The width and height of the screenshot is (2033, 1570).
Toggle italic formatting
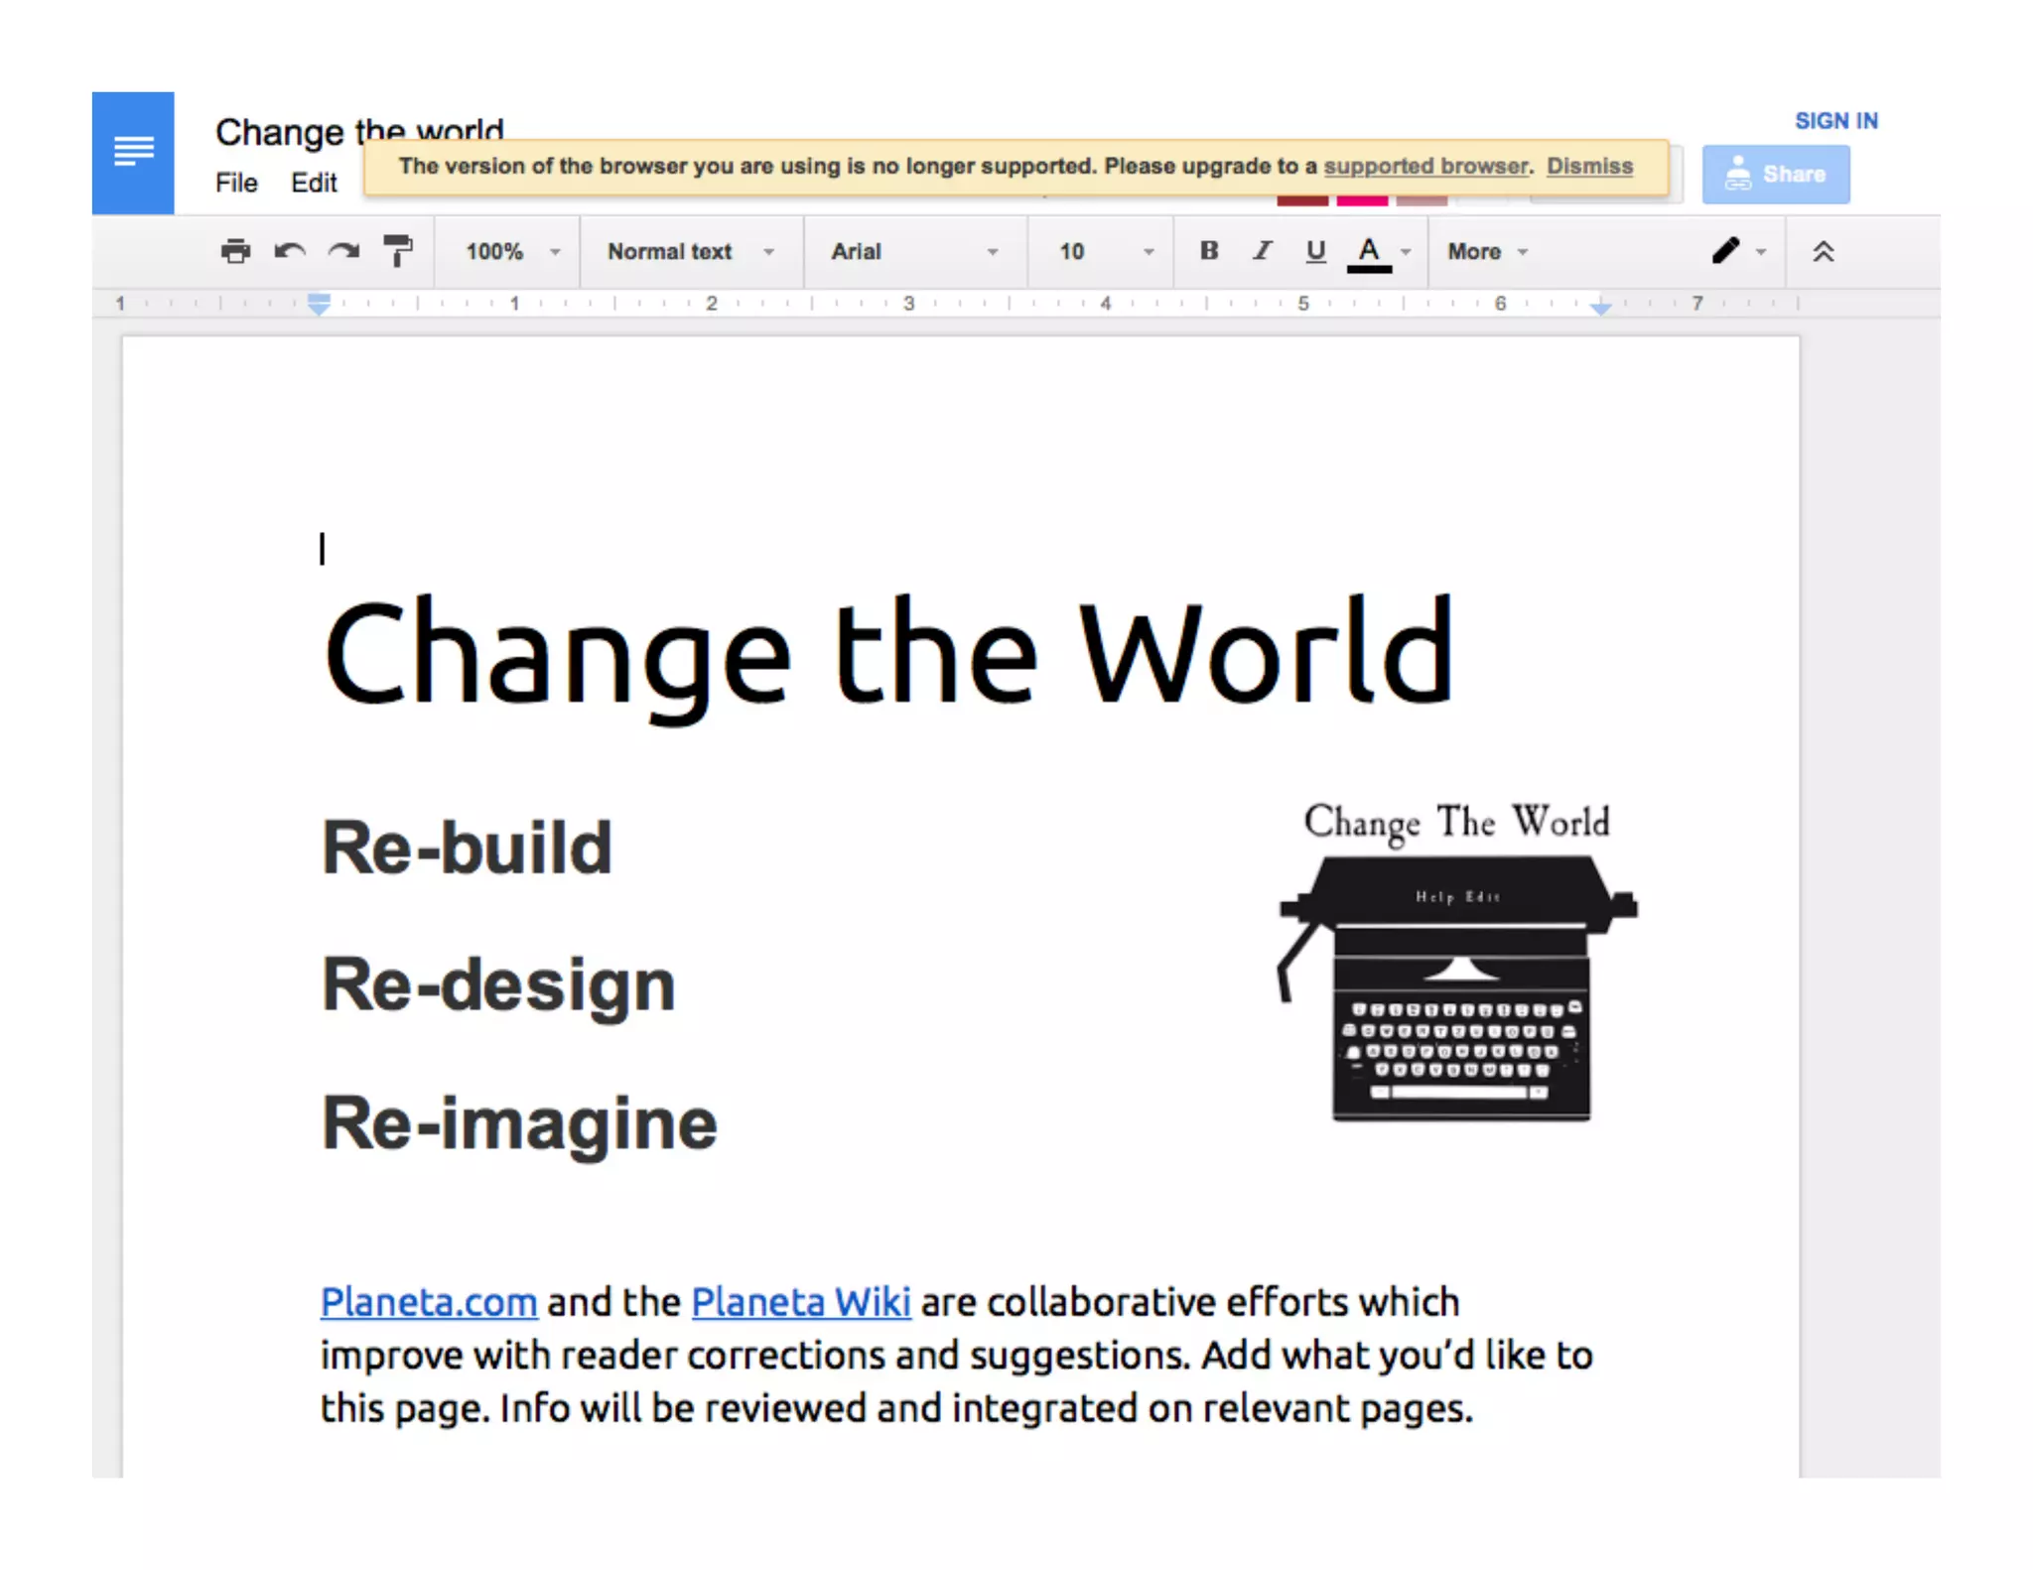click(x=1262, y=251)
